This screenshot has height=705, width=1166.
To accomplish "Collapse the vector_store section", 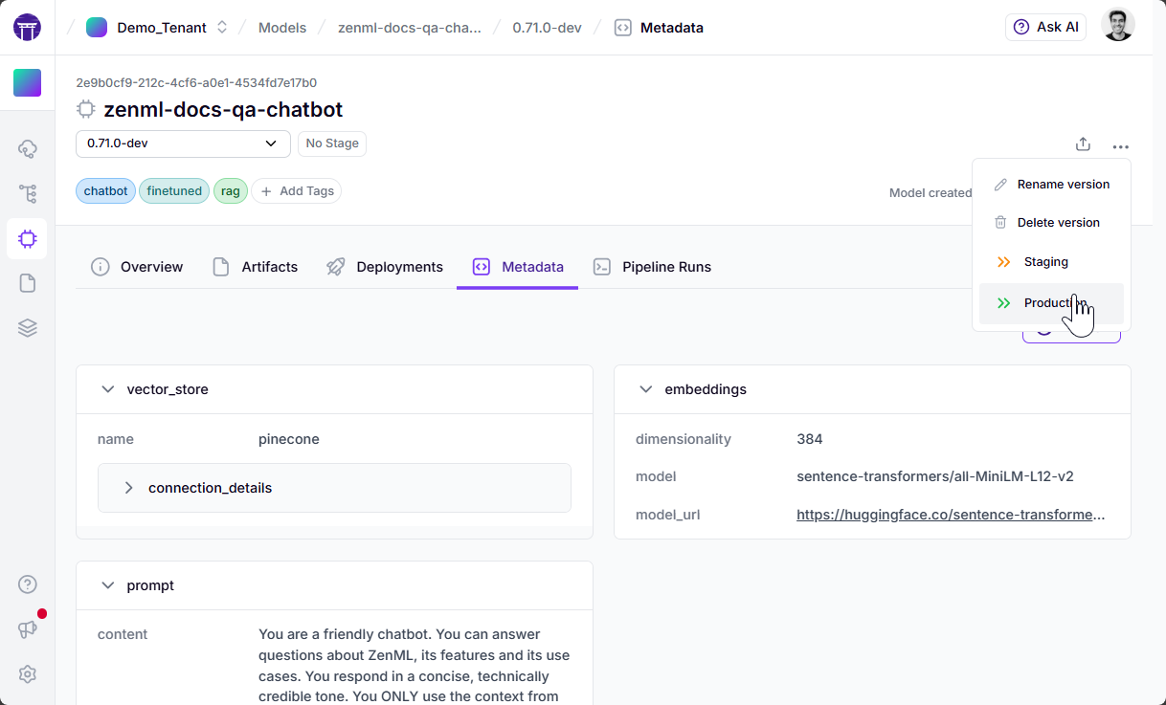I will [107, 389].
